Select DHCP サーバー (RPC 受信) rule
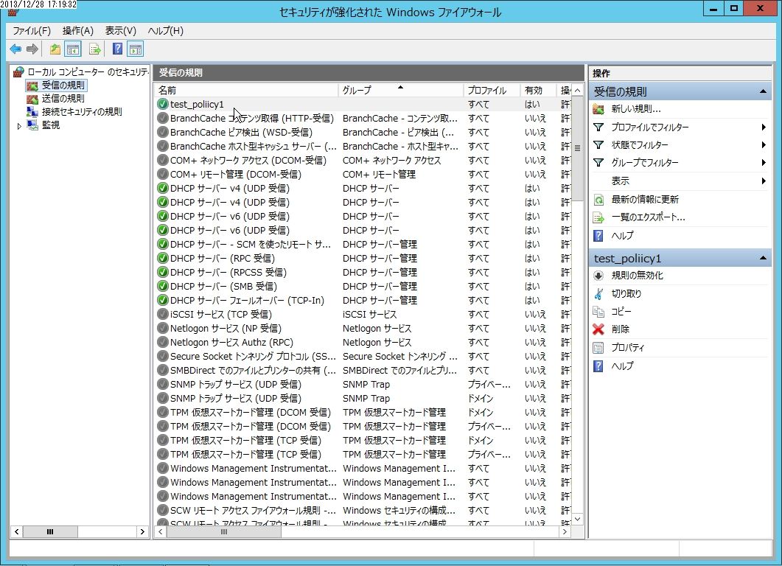The height and width of the screenshot is (566, 782). (x=363, y=259)
